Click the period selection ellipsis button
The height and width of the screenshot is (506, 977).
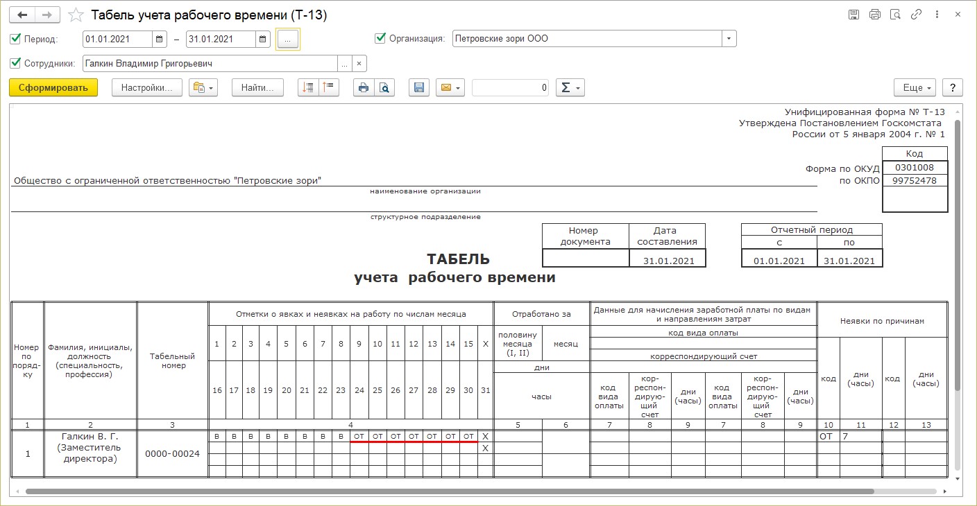coord(287,40)
